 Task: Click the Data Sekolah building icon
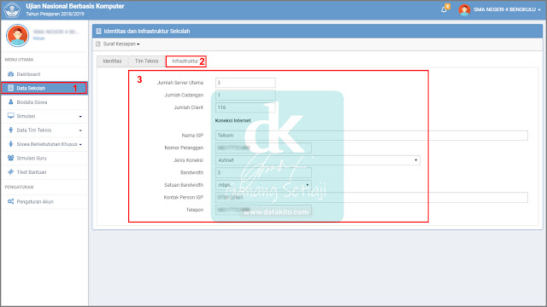coord(11,88)
